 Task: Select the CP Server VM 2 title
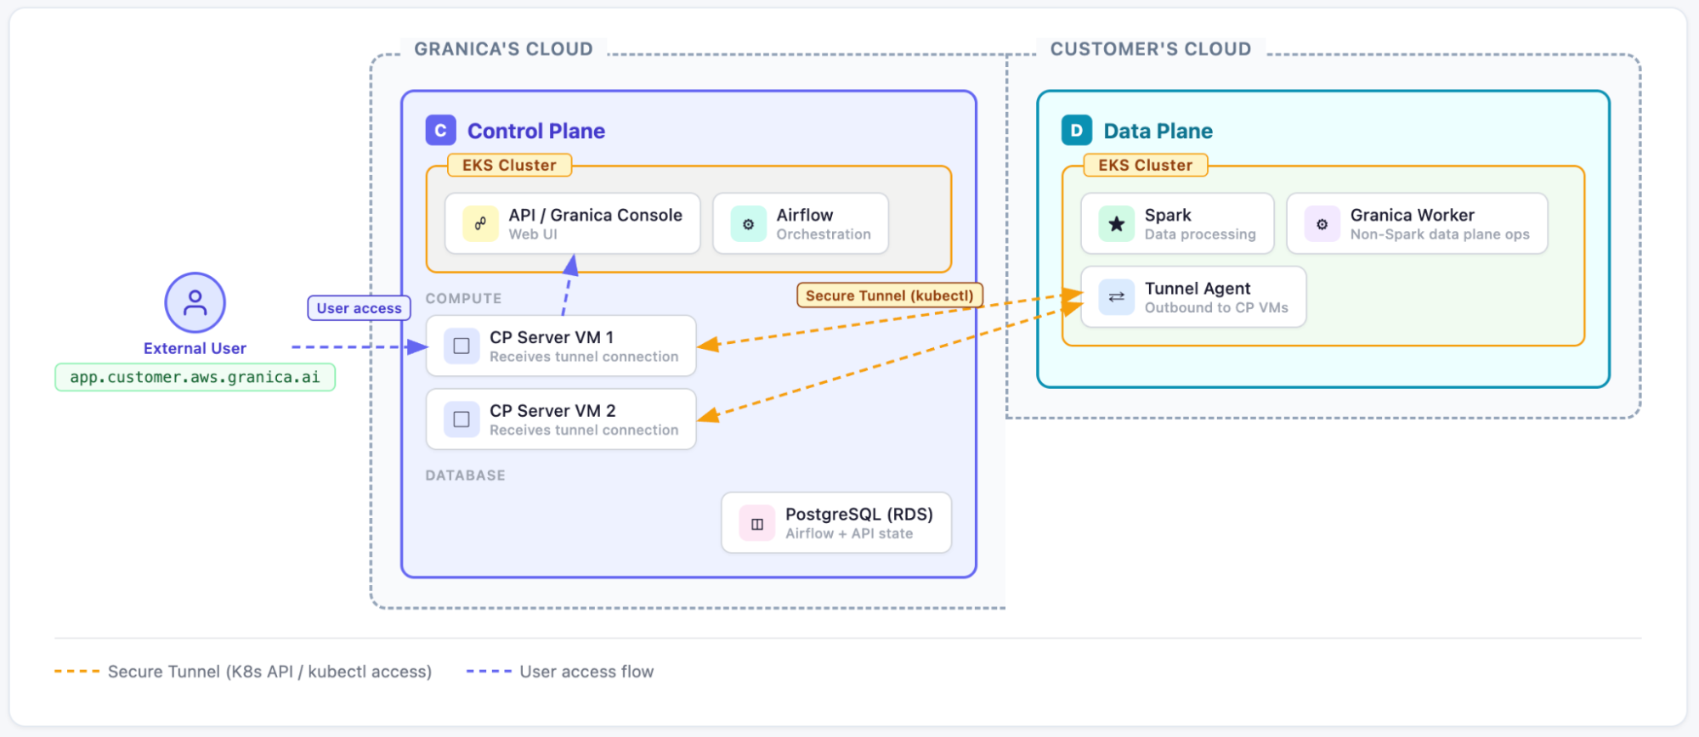[552, 411]
